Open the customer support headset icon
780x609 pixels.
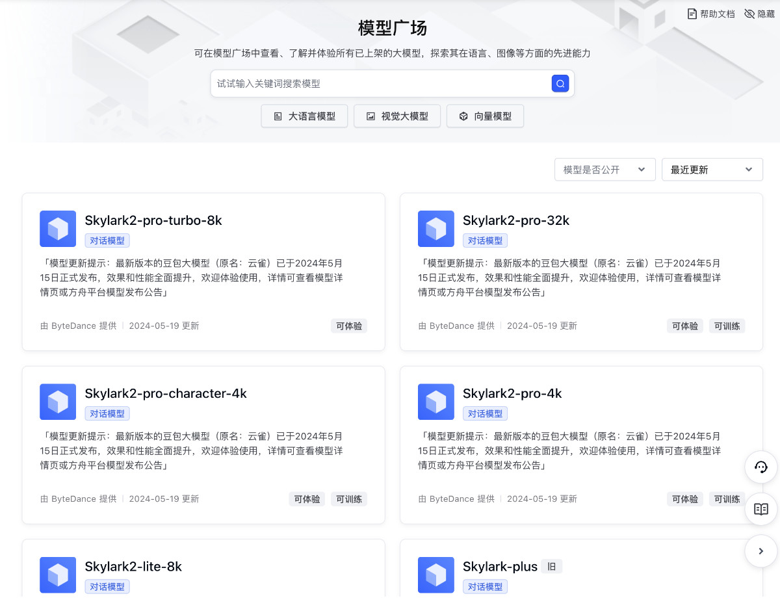[760, 467]
